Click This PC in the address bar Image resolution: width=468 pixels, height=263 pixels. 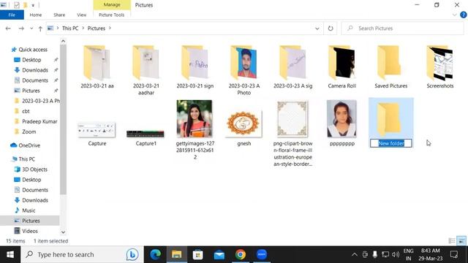(70, 28)
